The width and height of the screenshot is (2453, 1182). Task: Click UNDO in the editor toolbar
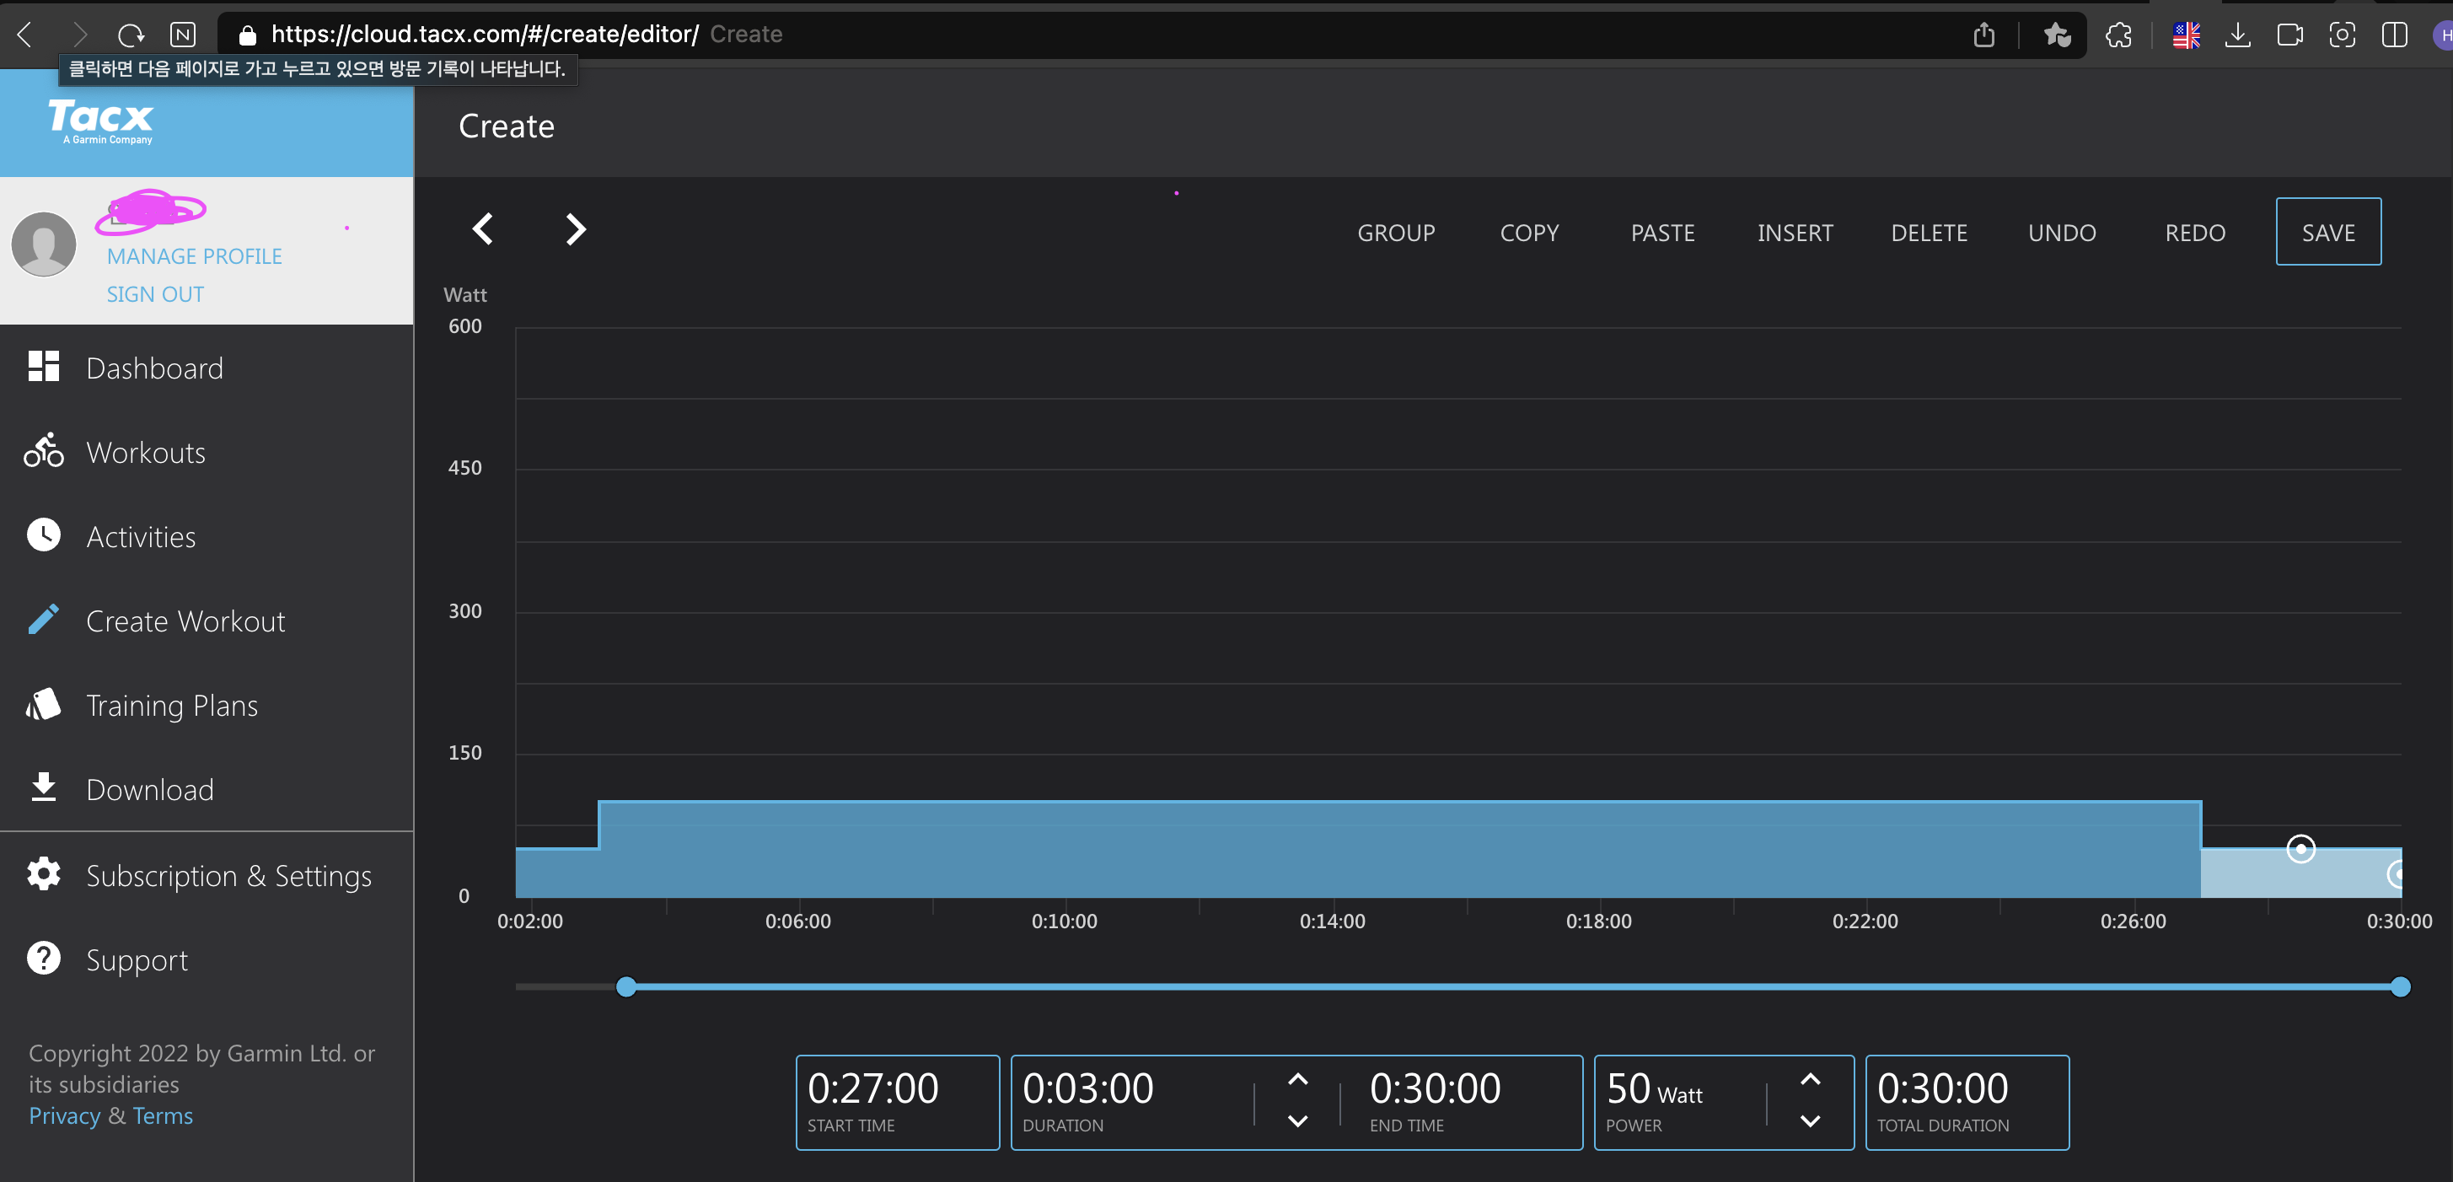pos(2062,233)
